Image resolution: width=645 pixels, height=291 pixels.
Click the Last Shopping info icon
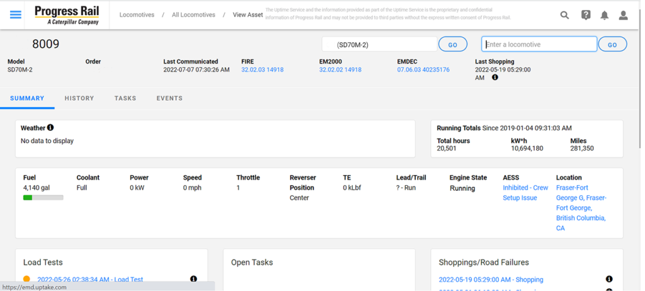tap(495, 77)
